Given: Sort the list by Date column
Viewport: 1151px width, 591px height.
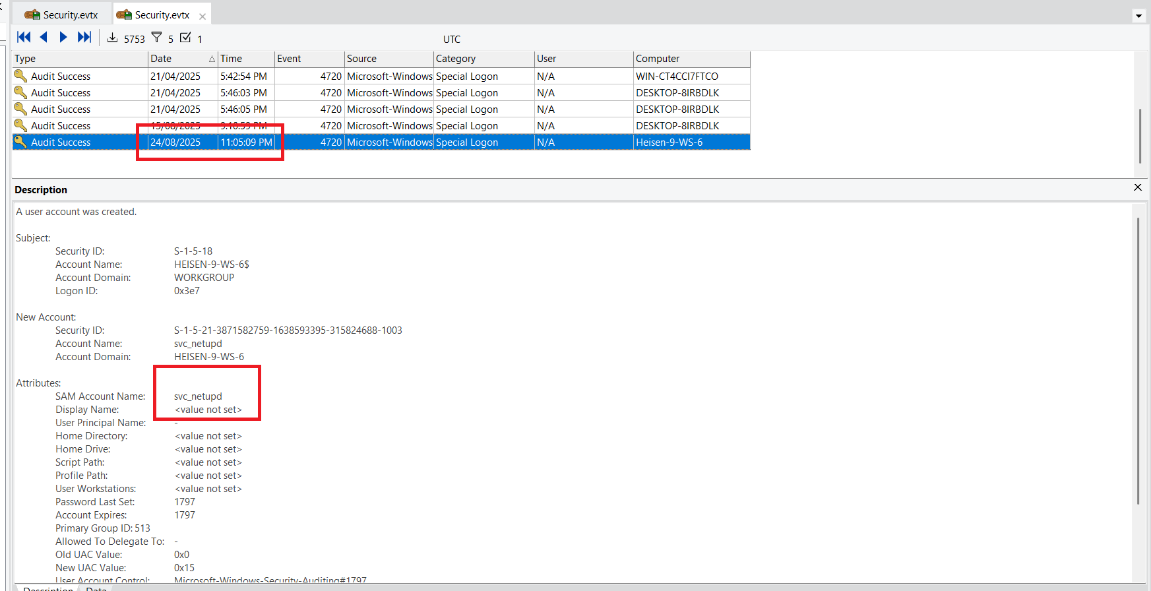Looking at the screenshot, I should [x=178, y=59].
